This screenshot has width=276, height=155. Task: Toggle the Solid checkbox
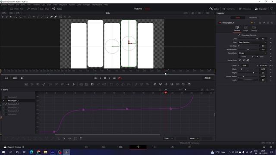click(x=257, y=57)
